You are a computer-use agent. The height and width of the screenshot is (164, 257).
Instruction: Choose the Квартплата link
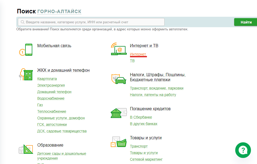coord(47,79)
